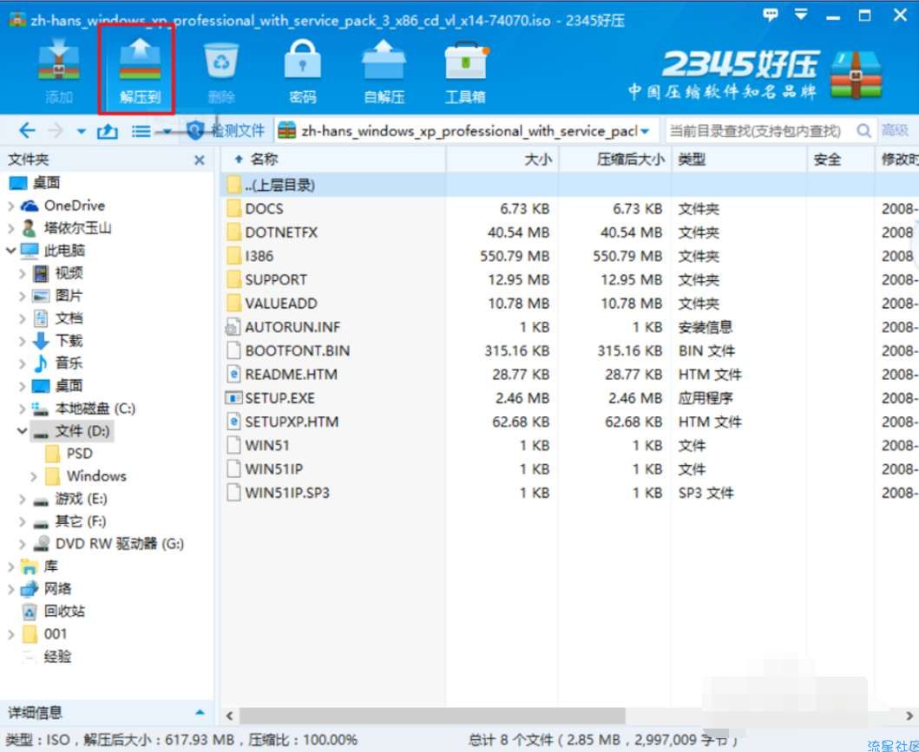Click 高级 advanced search link
The width and height of the screenshot is (919, 752).
(895, 131)
